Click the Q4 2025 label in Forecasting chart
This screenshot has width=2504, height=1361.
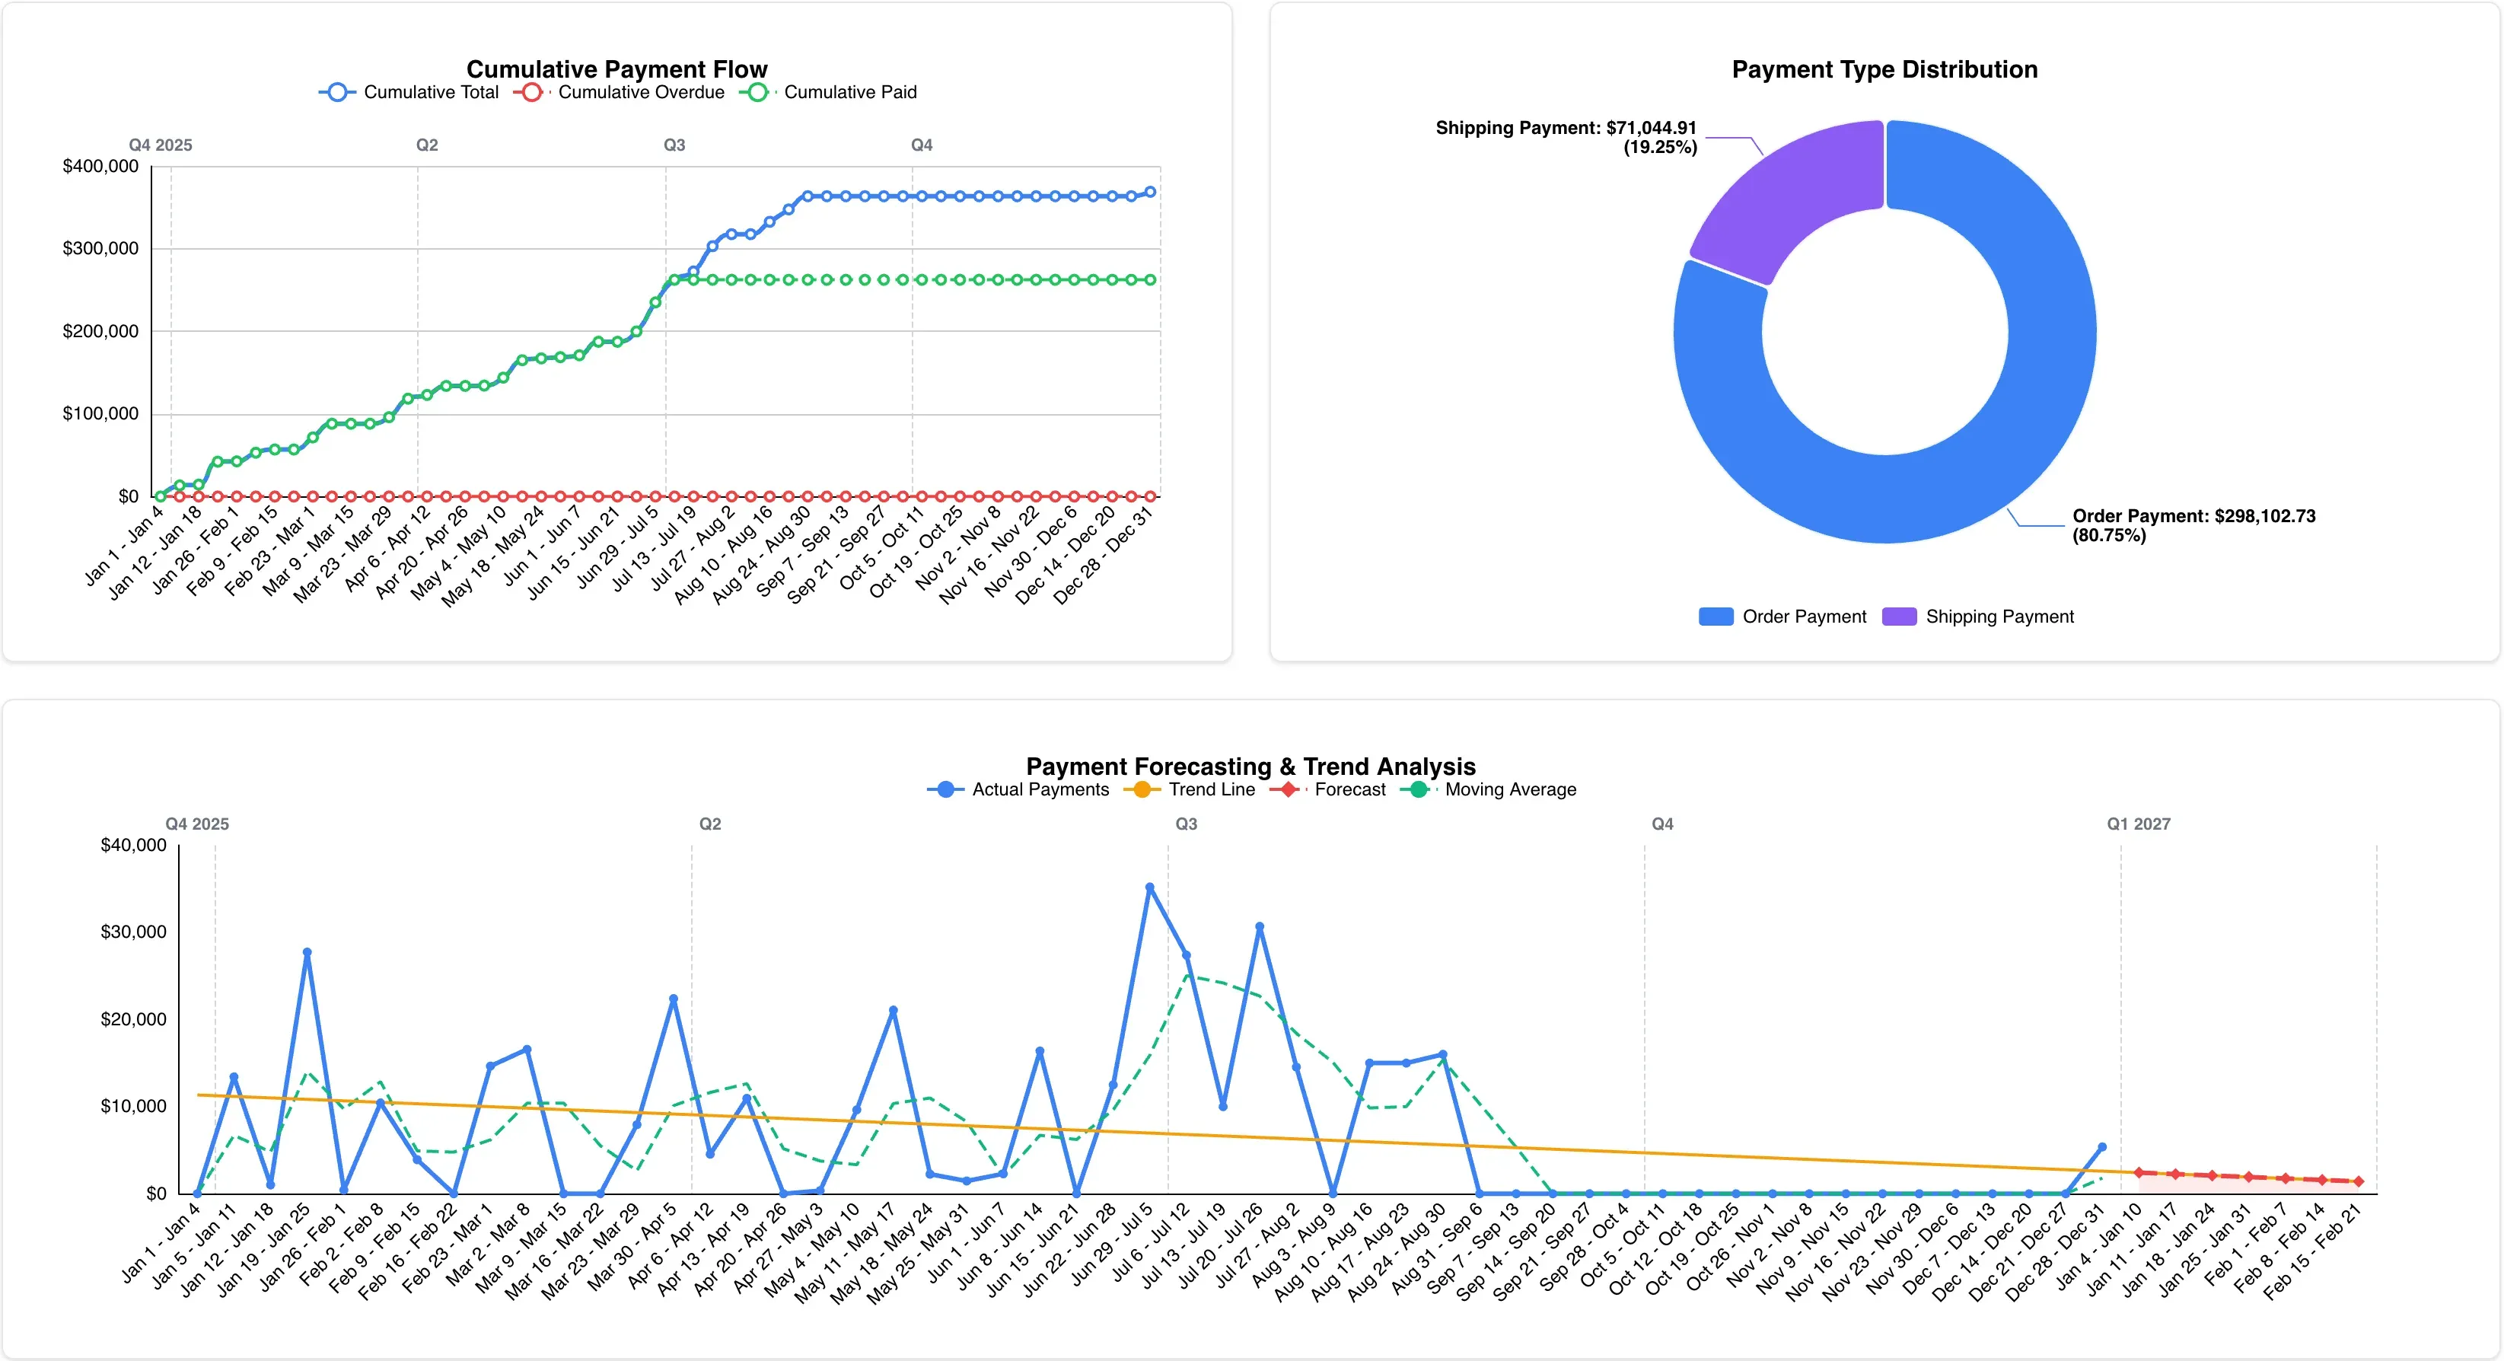pyautogui.click(x=197, y=824)
